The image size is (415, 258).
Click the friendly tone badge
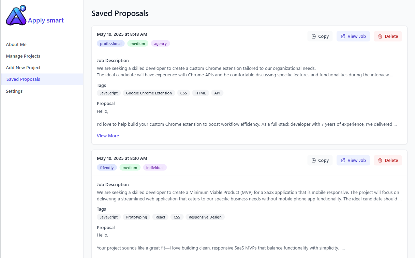tap(107, 168)
